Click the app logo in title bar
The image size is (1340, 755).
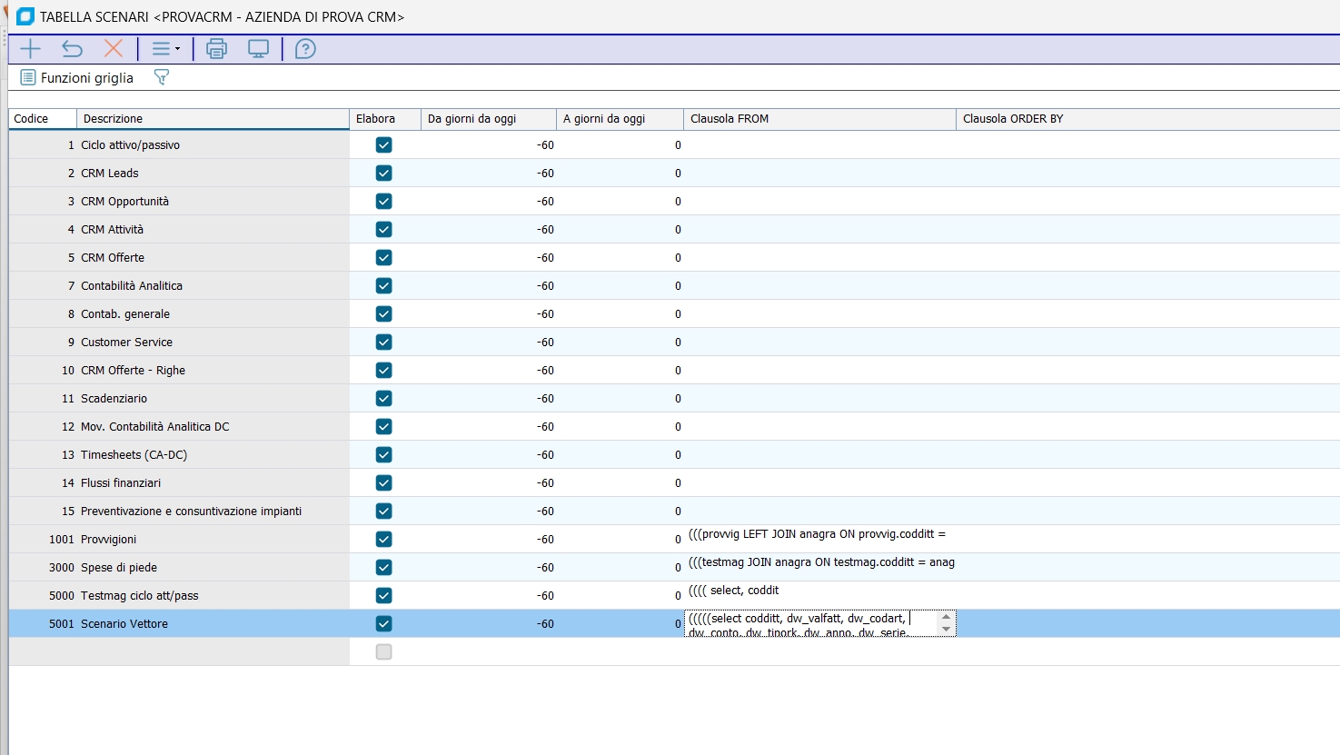click(25, 16)
